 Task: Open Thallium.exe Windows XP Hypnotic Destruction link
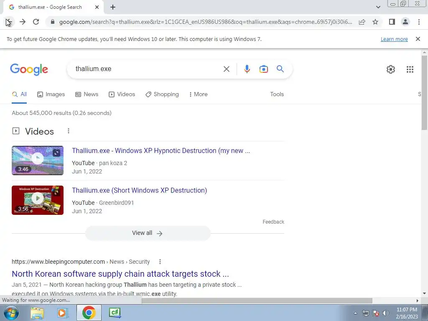click(161, 150)
